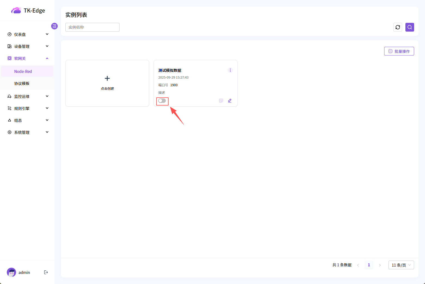This screenshot has width=425, height=284.
Task: Collapse sidebar with the menu fold icon
Action: click(x=54, y=26)
